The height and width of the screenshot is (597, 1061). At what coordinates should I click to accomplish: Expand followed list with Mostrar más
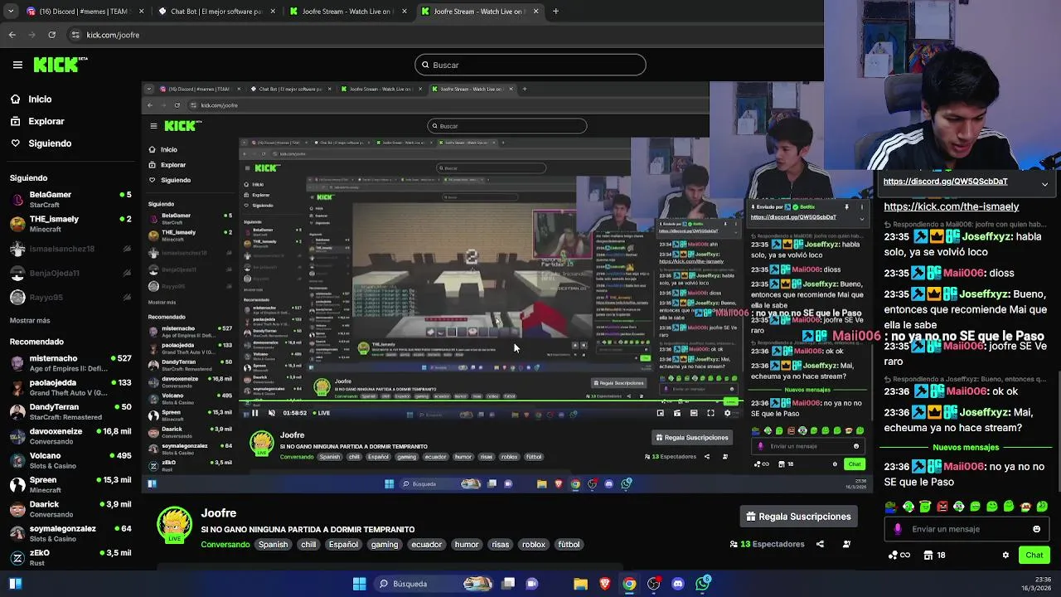30,320
